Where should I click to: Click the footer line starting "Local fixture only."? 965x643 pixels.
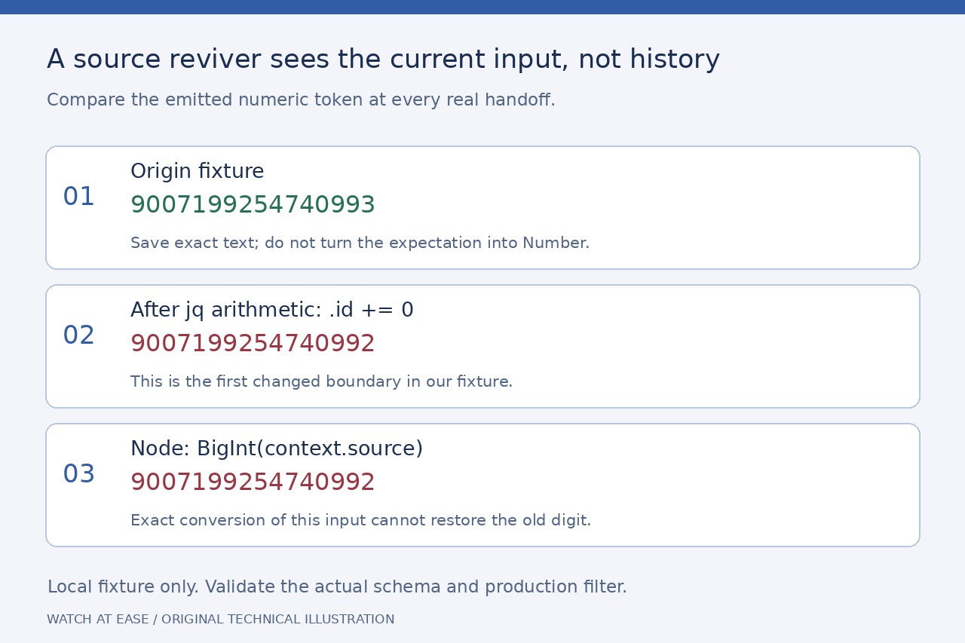point(337,587)
